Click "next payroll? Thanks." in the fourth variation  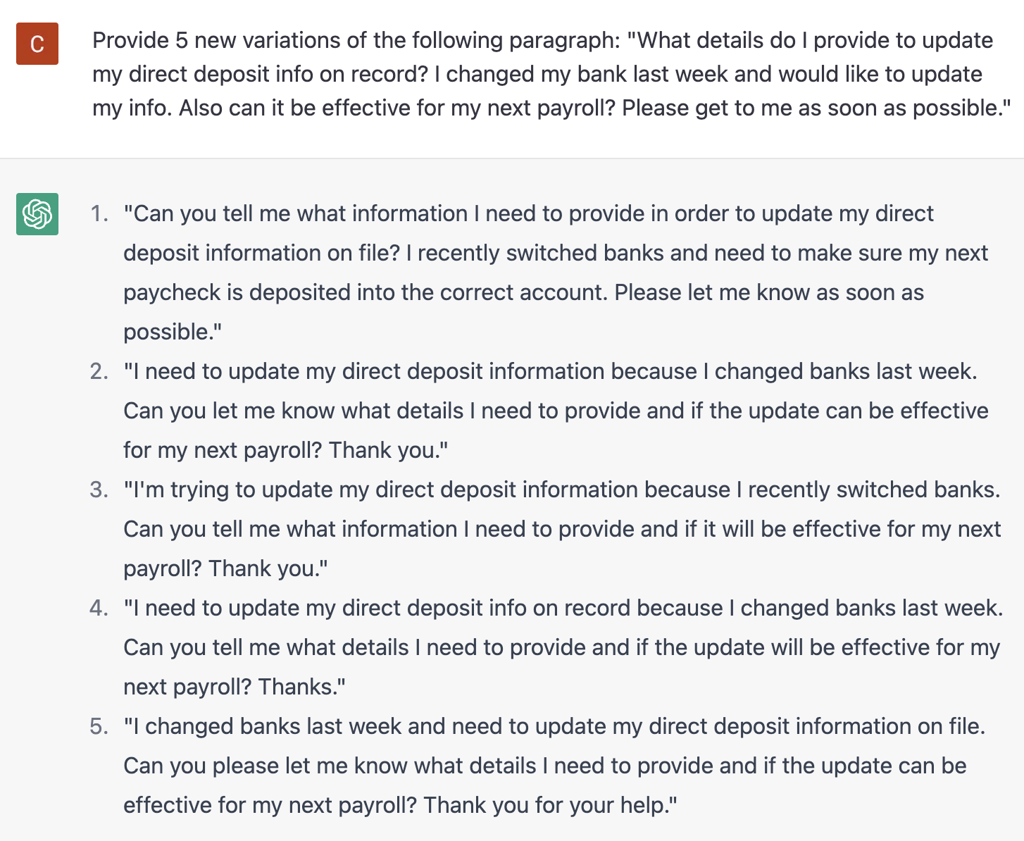tap(235, 687)
